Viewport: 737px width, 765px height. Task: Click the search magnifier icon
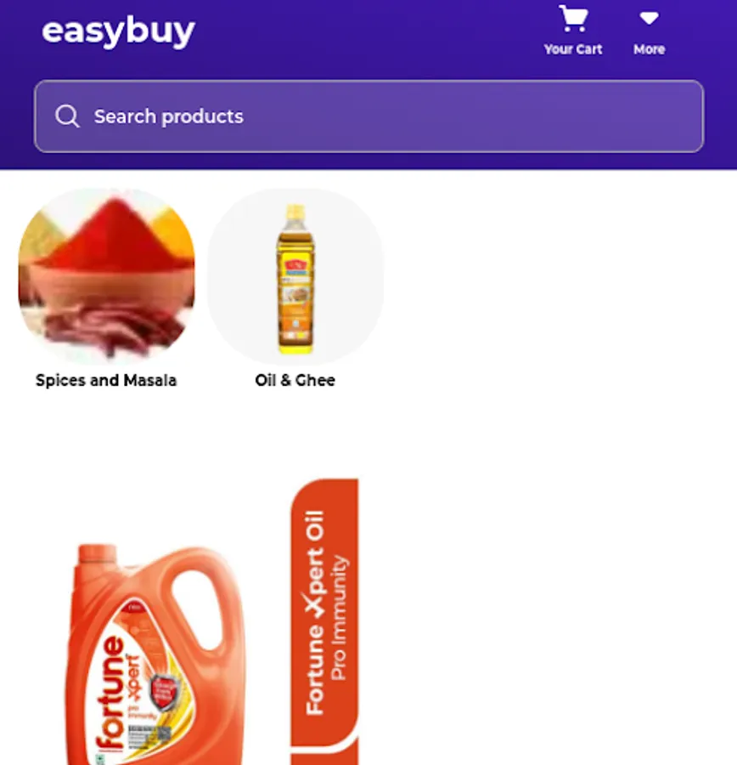(x=67, y=116)
